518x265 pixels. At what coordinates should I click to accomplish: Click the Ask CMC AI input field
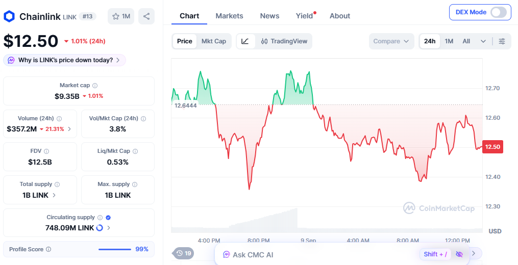[x=342, y=254]
